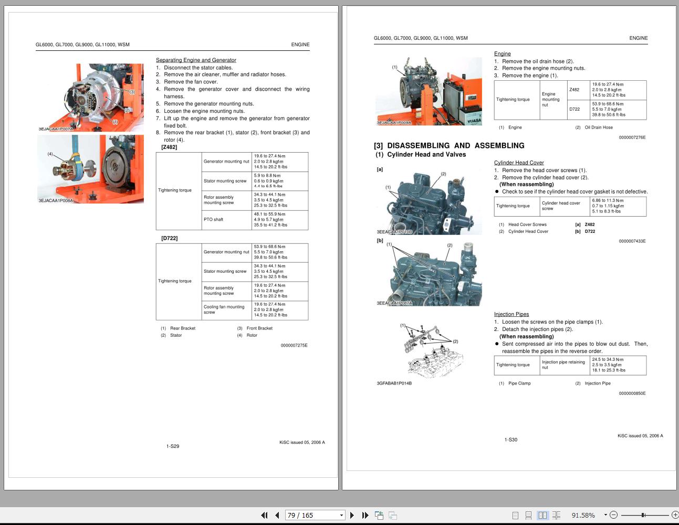Click the underlined Cylinder Head Cover heading

coord(519,163)
